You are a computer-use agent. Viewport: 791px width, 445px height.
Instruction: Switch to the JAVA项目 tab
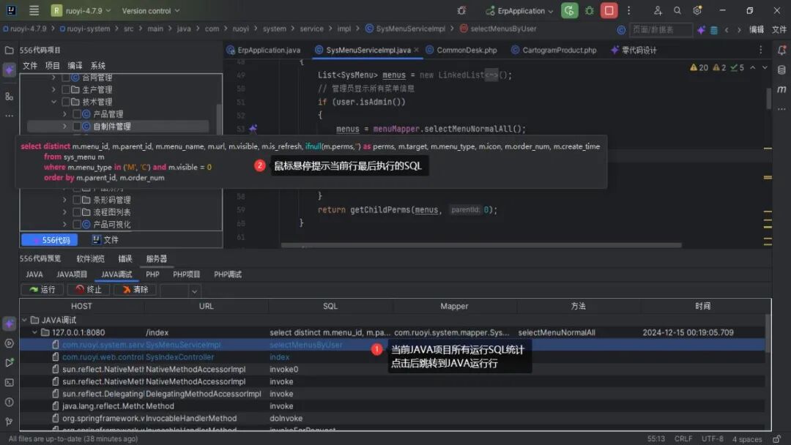pyautogui.click(x=72, y=274)
